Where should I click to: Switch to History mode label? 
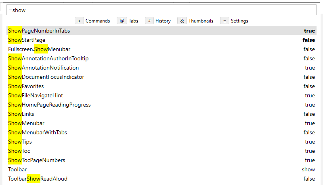pyautogui.click(x=163, y=21)
